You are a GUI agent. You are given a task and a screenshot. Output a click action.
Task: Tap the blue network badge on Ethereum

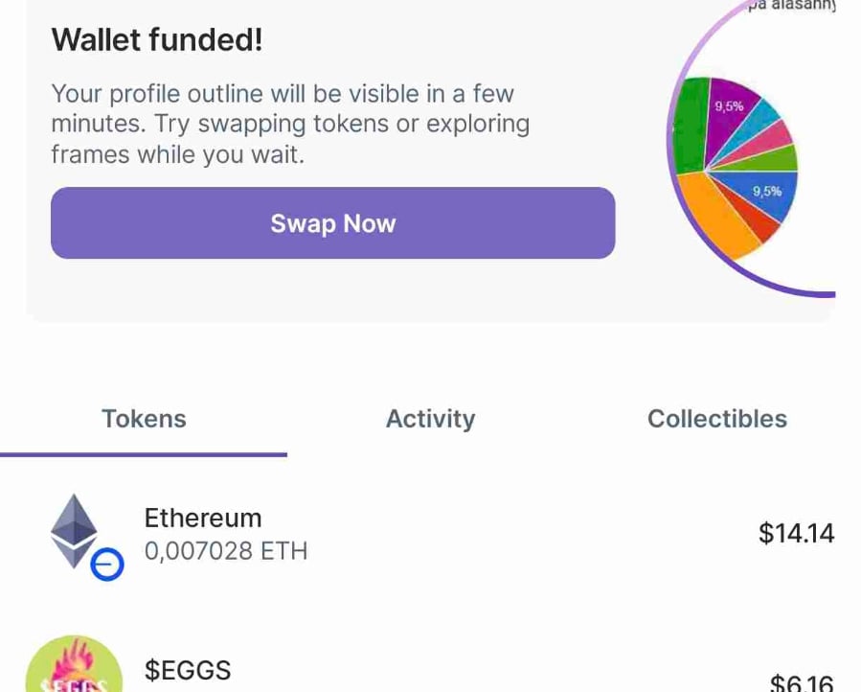(107, 565)
